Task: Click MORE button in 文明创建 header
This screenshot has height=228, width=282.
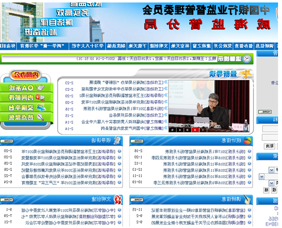Action: click(6, 200)
